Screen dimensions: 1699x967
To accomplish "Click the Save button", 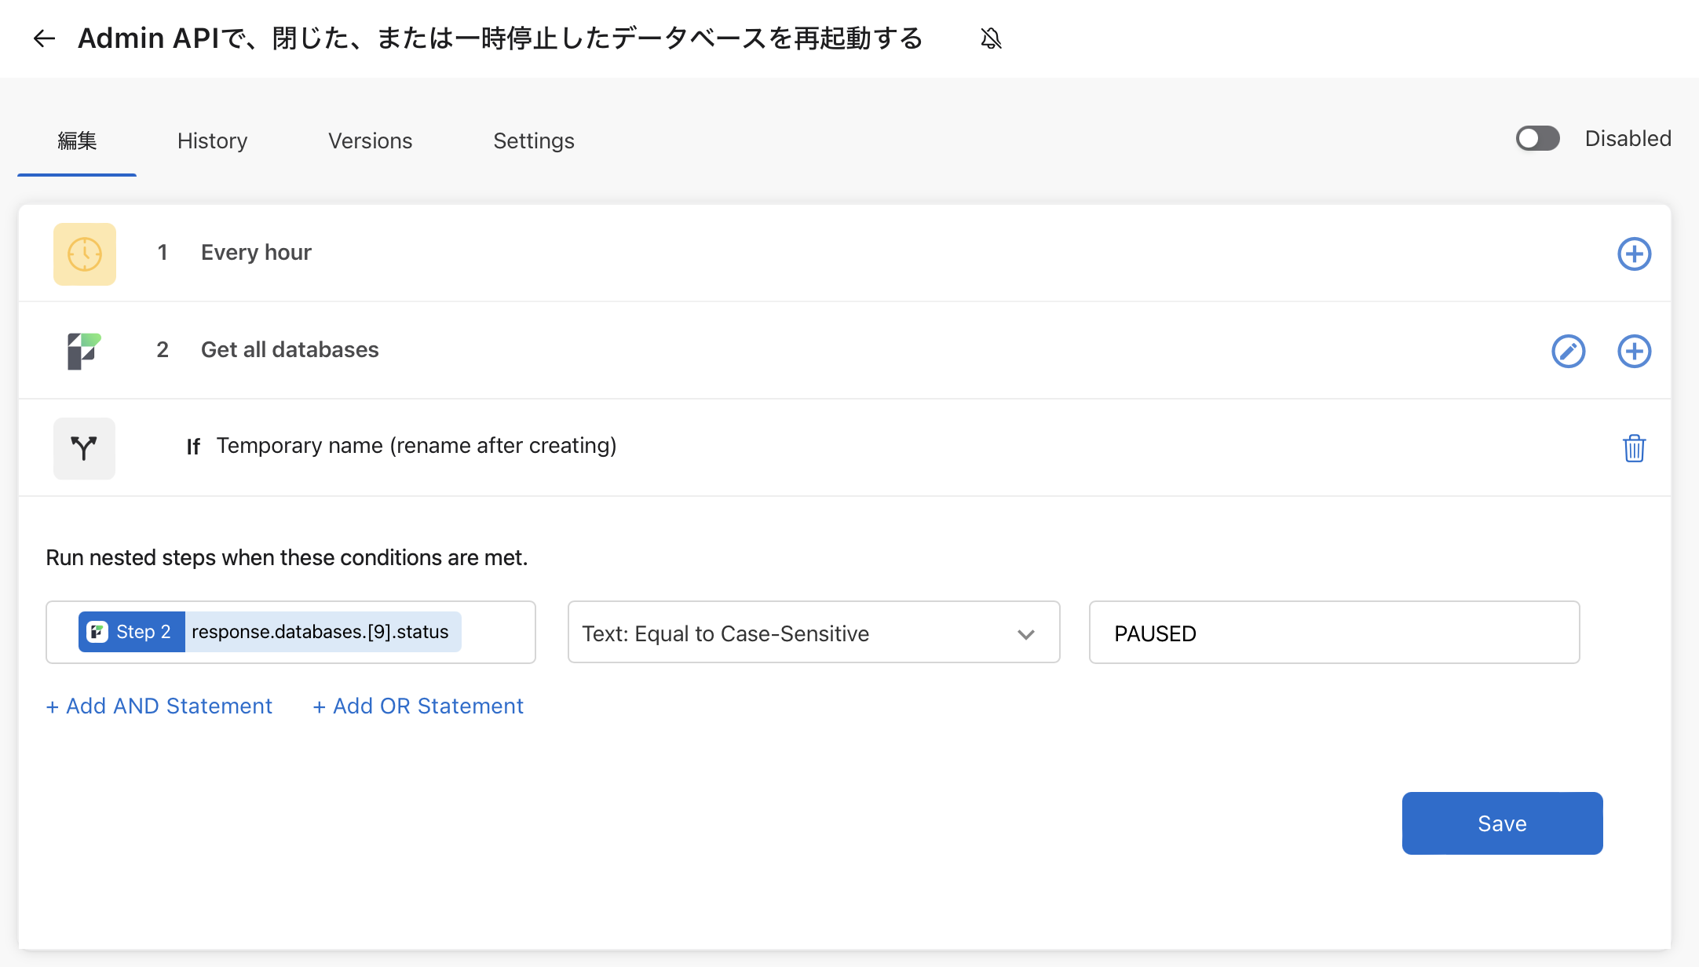I will coord(1502,823).
